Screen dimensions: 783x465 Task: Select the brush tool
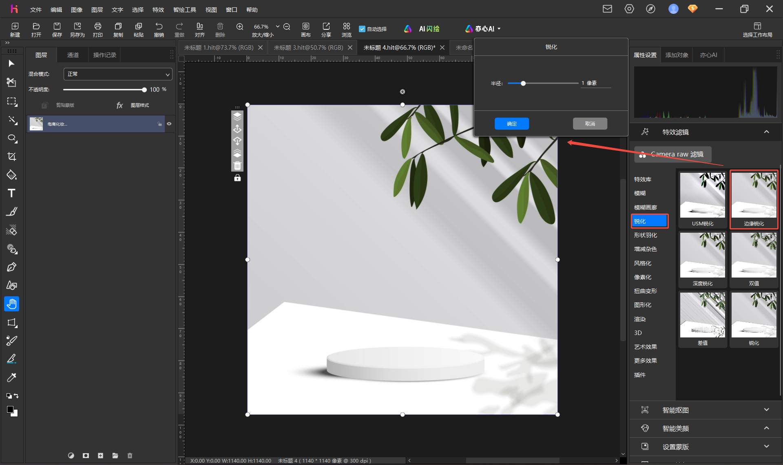tap(11, 212)
